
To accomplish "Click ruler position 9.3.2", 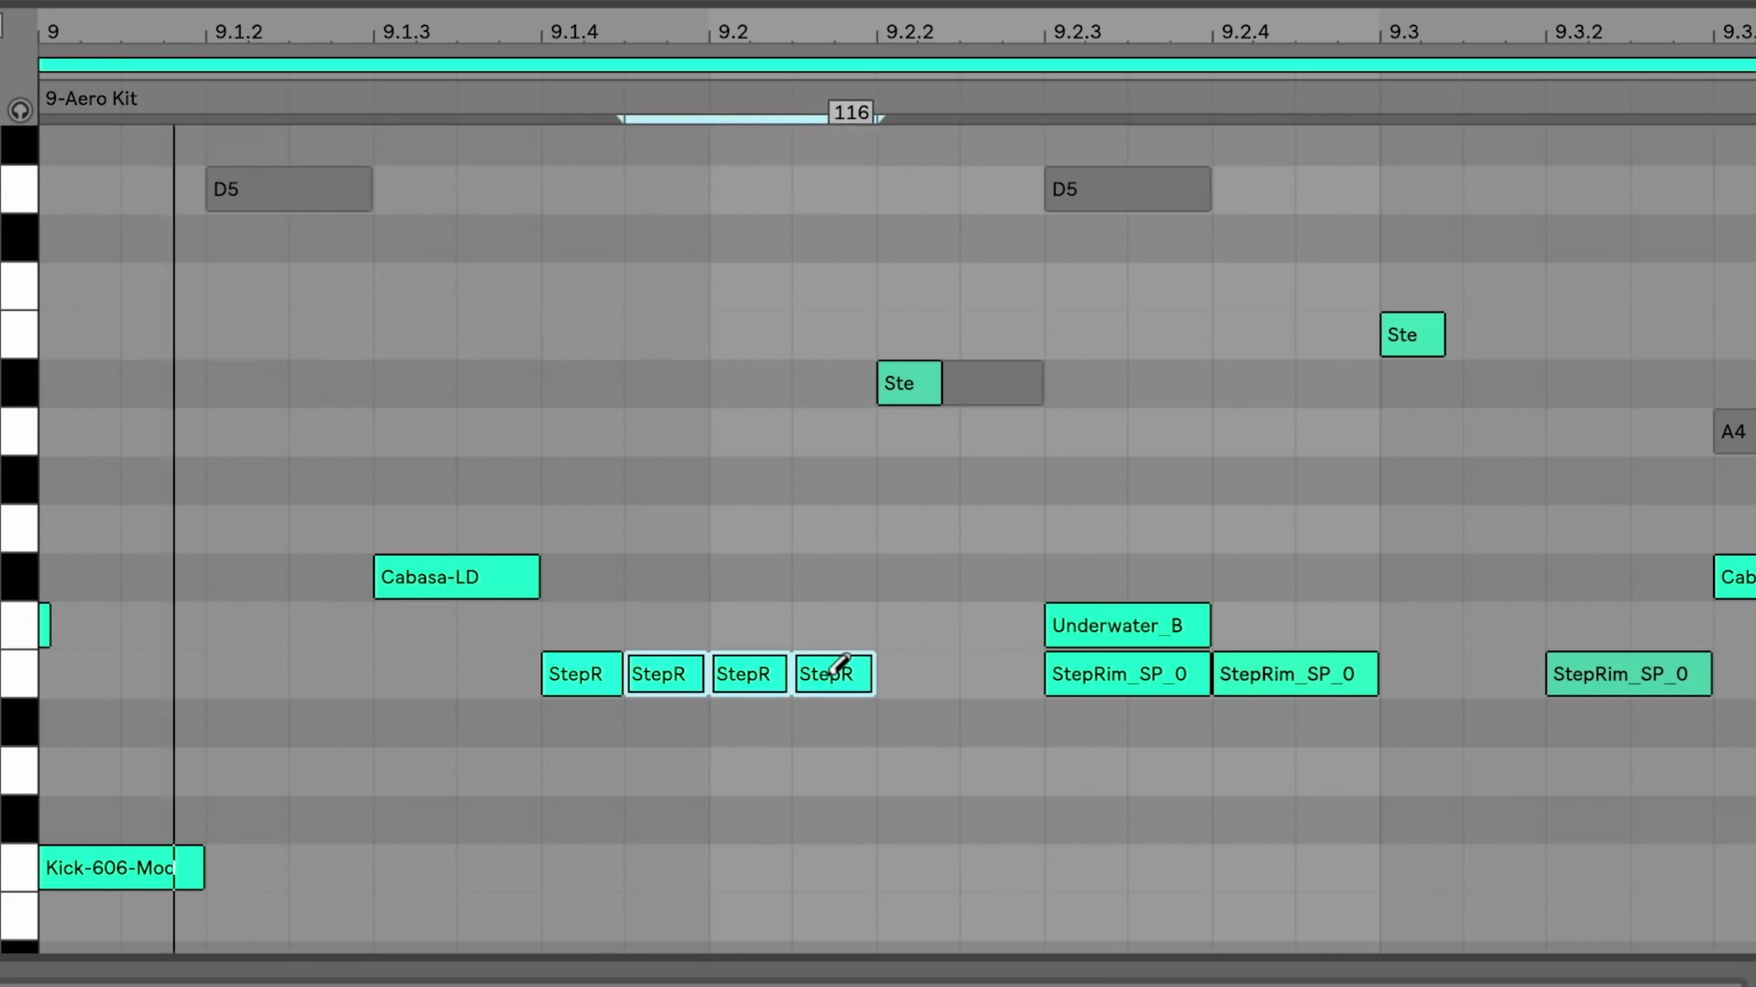I will 1579,32.
